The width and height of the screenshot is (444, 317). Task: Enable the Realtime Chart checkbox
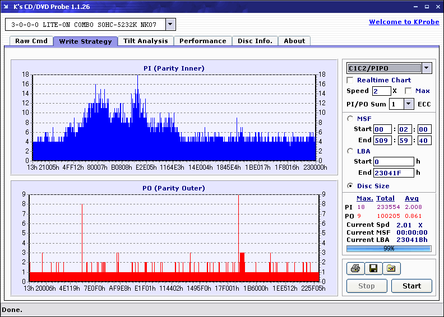350,81
